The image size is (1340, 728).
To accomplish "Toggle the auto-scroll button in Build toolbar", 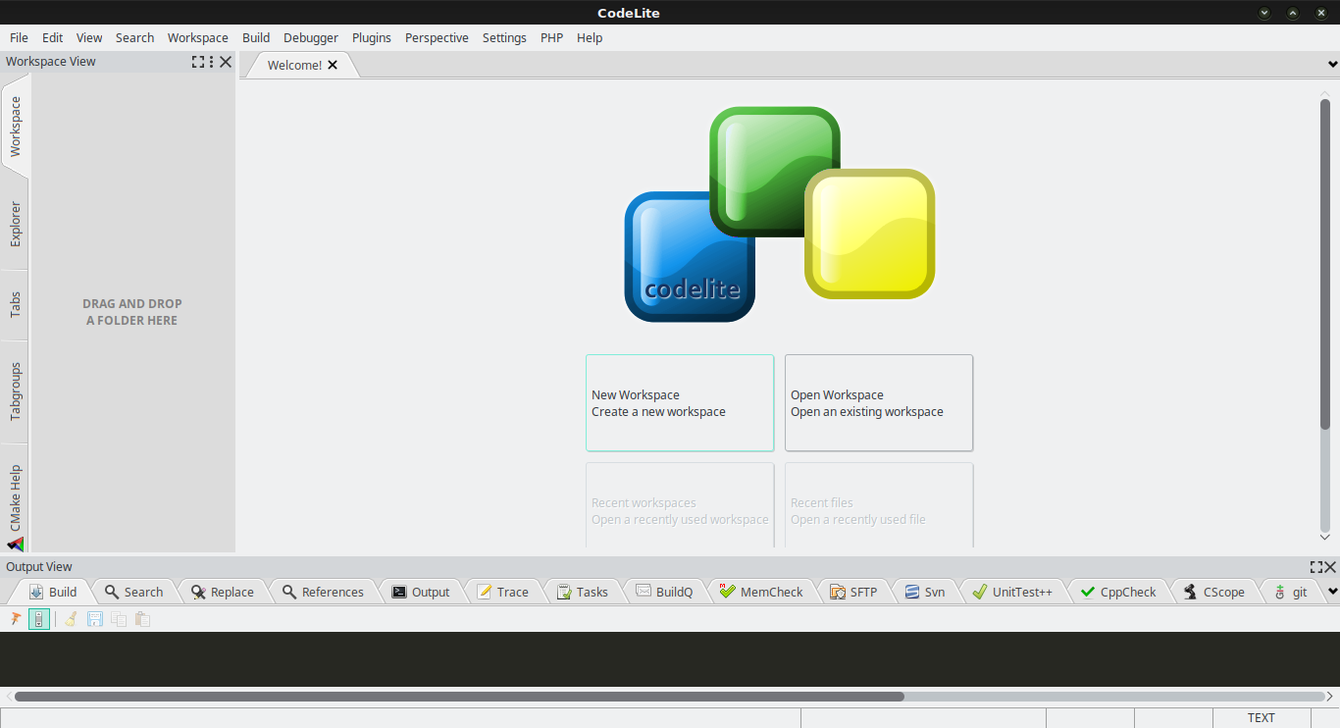I will 39,619.
